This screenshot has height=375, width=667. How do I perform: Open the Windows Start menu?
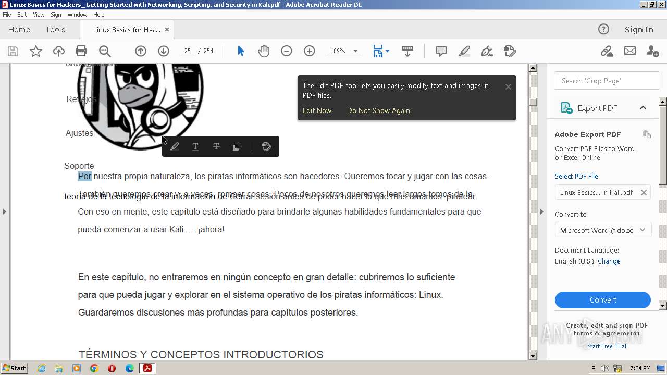point(14,368)
